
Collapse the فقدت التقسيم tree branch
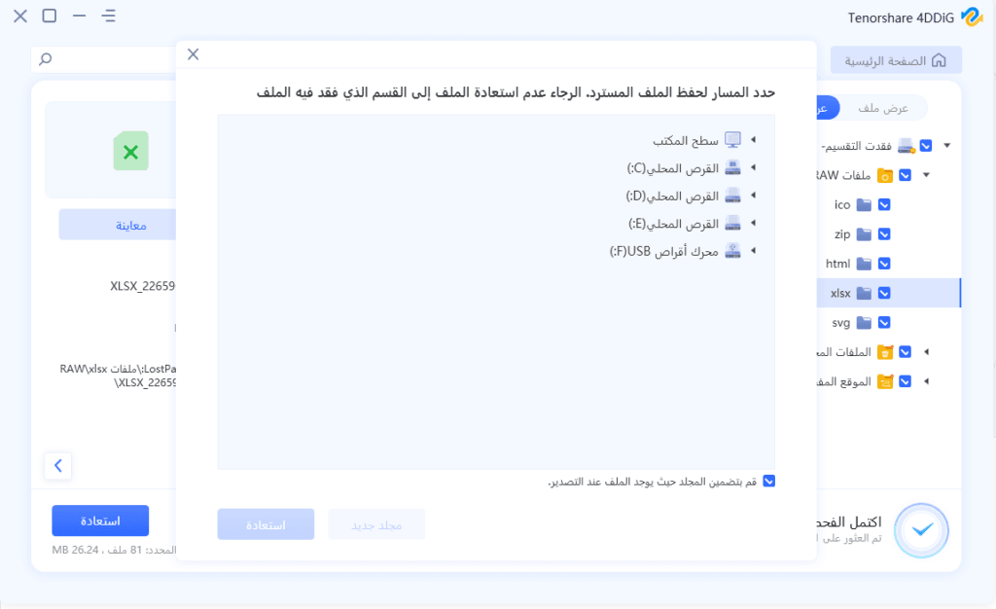tap(944, 144)
